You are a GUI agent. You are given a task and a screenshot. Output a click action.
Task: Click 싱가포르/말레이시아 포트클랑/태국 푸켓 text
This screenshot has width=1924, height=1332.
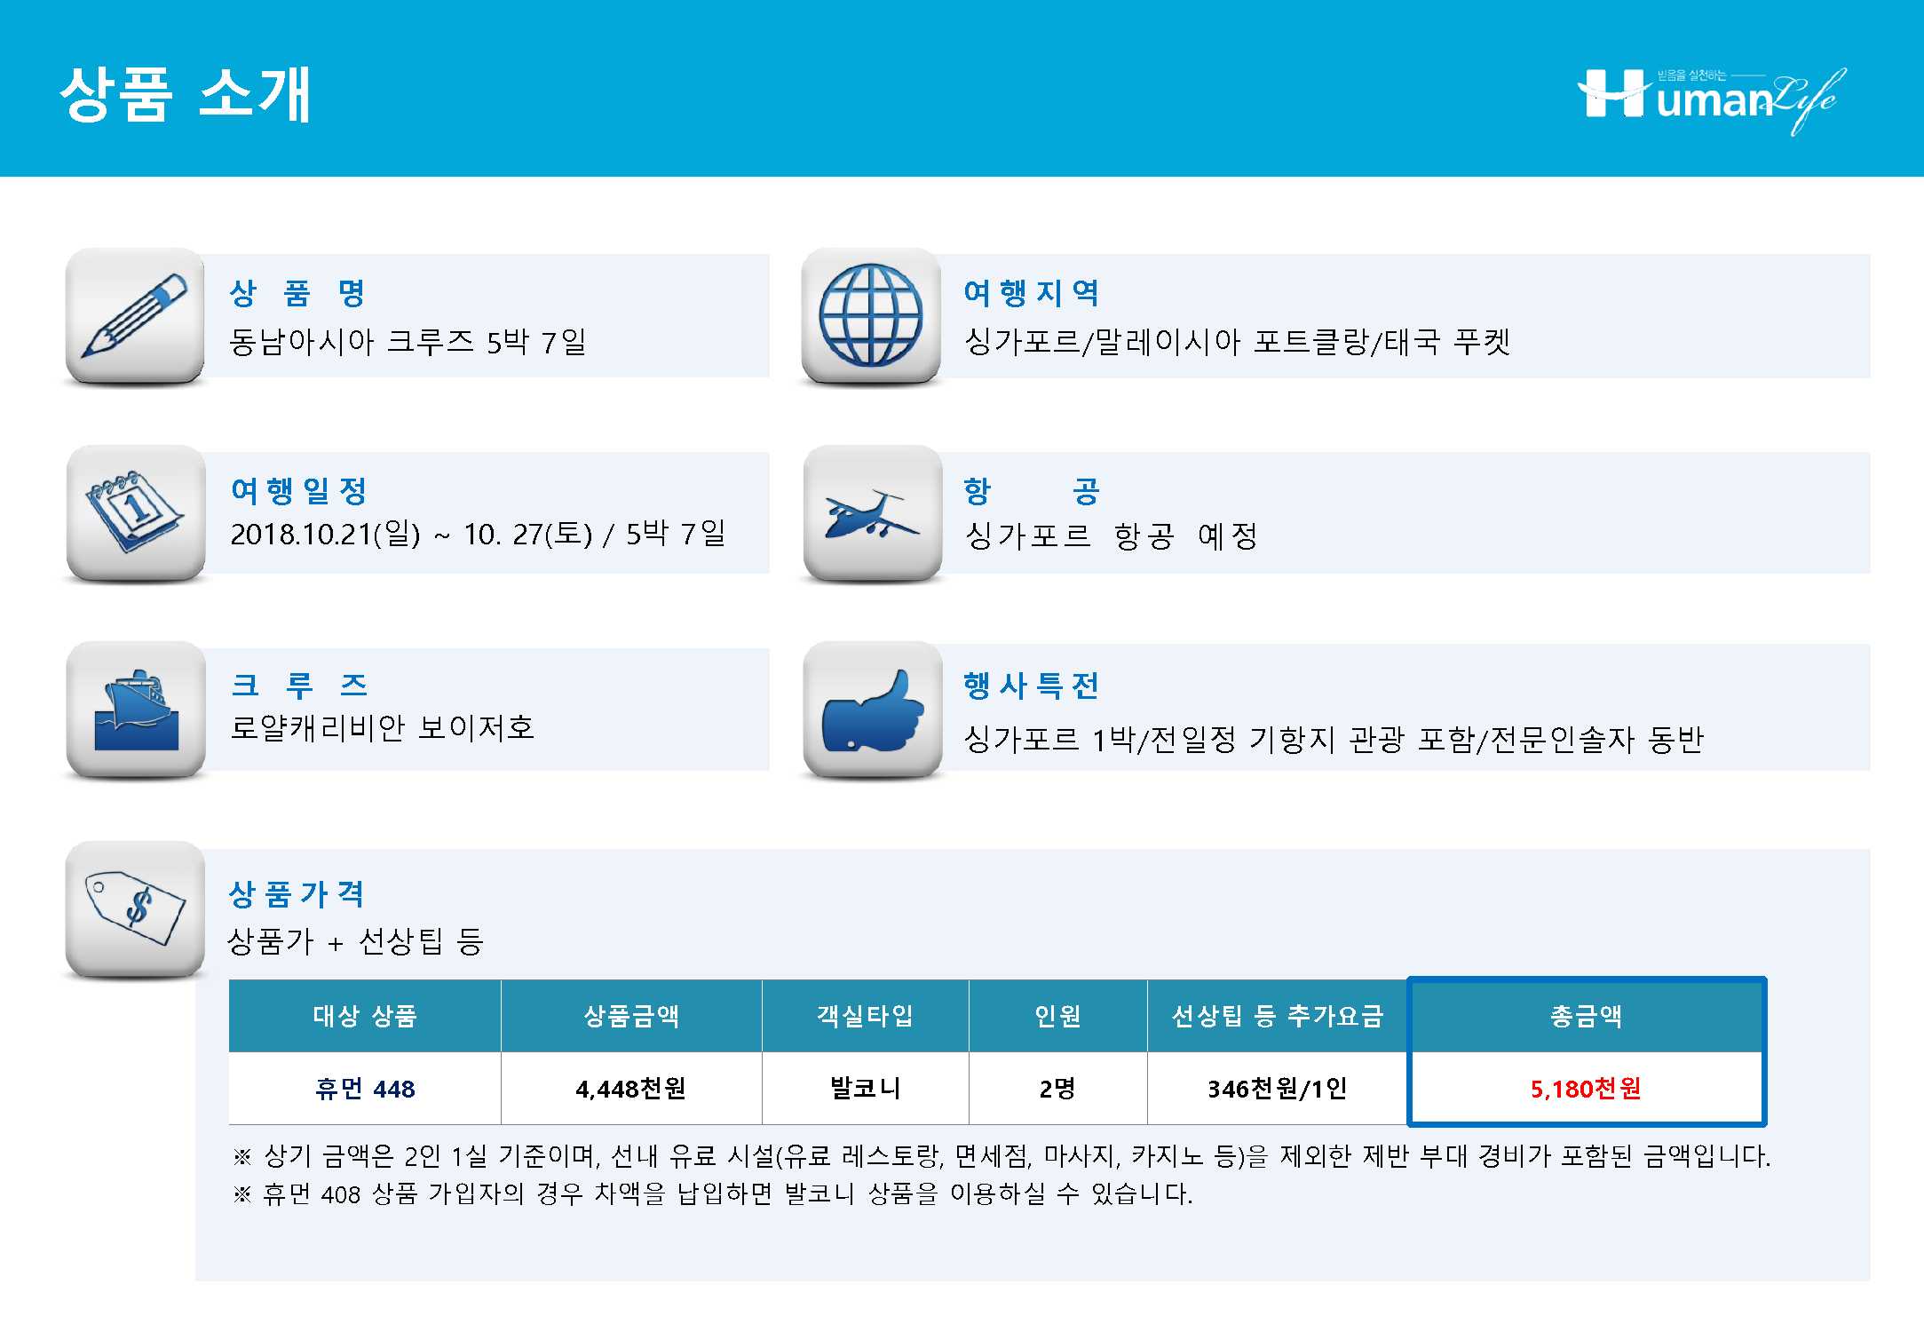point(1237,342)
